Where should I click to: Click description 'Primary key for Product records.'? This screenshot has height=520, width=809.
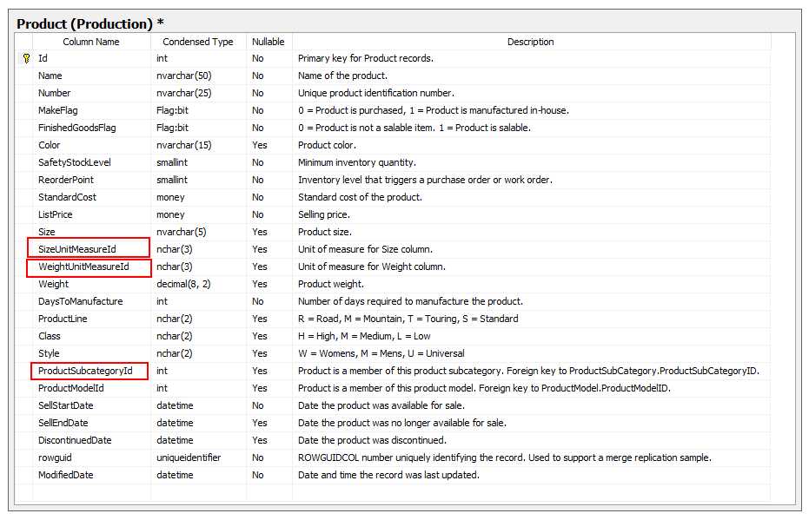click(366, 58)
